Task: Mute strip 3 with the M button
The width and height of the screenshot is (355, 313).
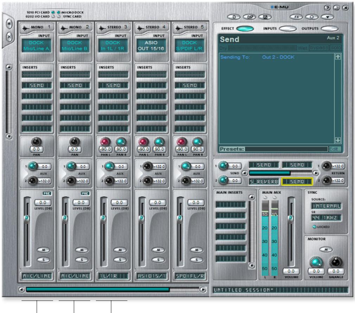Action: [120, 250]
